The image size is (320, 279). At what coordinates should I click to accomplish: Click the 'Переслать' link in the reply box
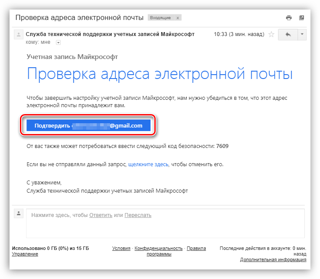[138, 215]
